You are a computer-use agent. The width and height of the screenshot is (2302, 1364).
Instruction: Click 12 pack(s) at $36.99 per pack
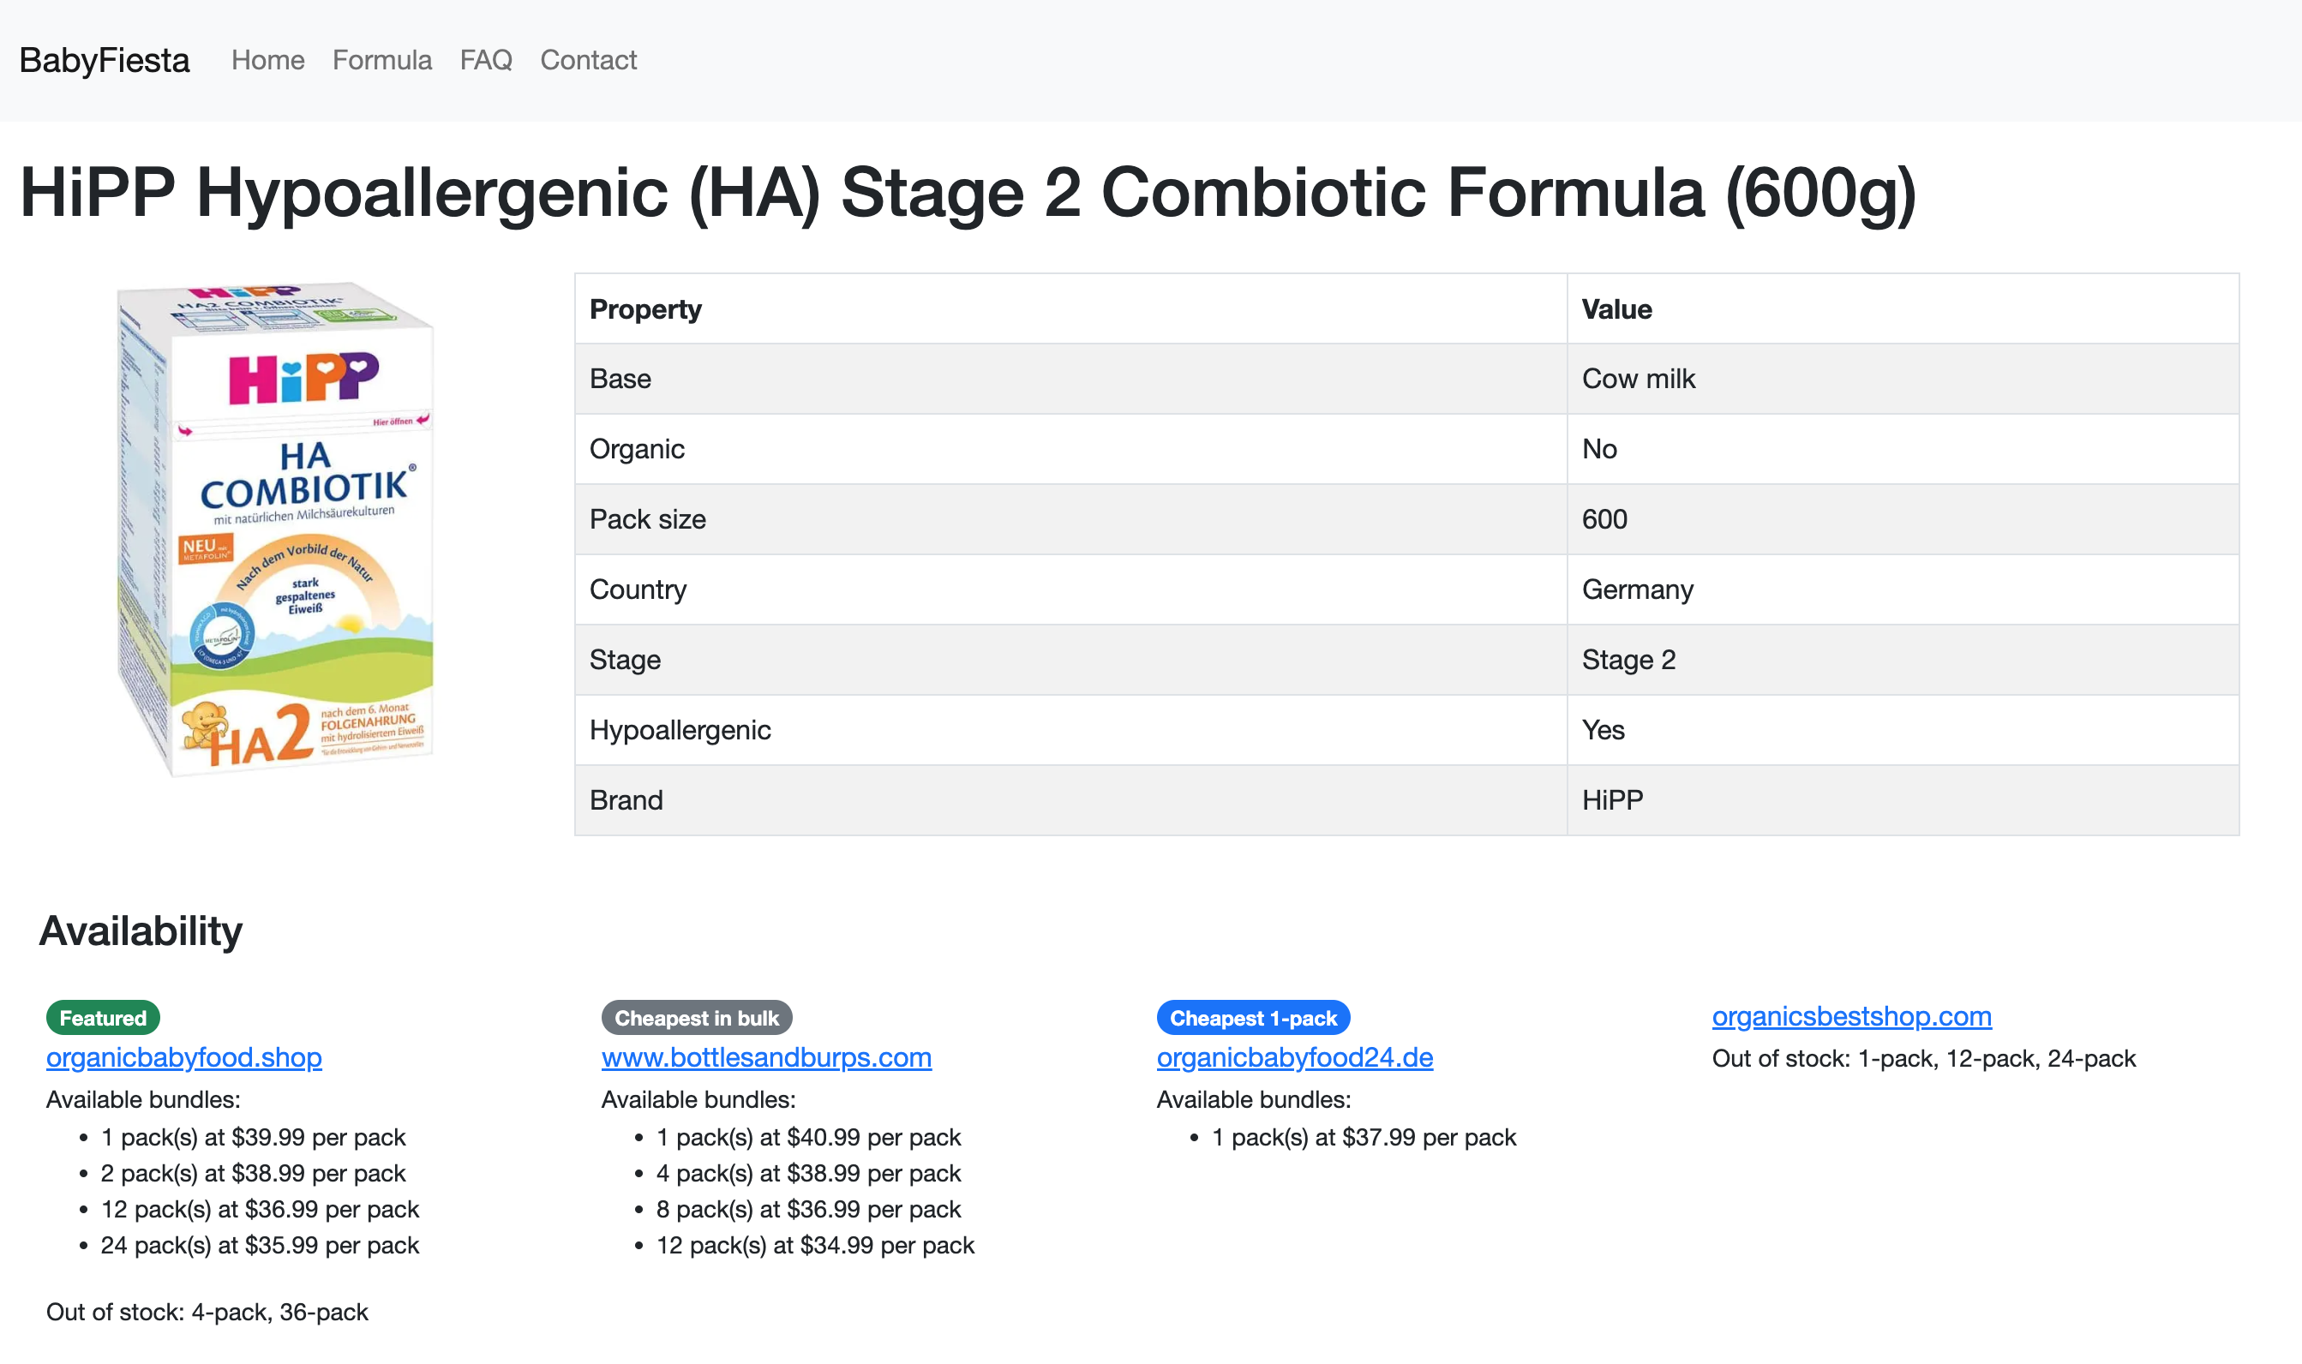pos(259,1209)
